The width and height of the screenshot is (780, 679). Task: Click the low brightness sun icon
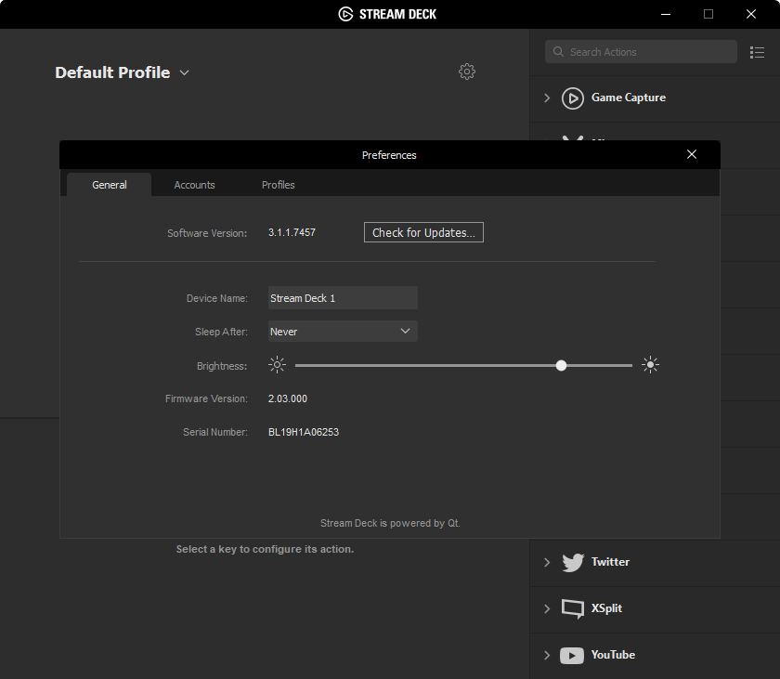tap(277, 365)
